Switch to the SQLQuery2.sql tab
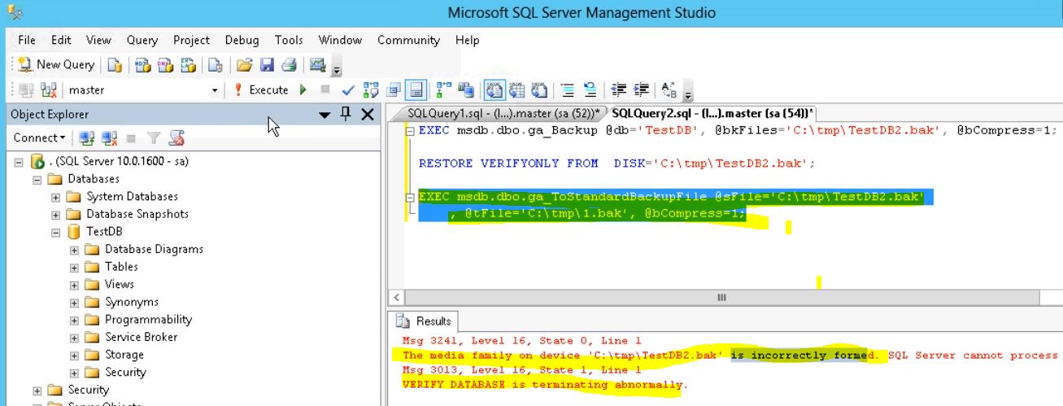The image size is (1063, 406). pos(712,114)
